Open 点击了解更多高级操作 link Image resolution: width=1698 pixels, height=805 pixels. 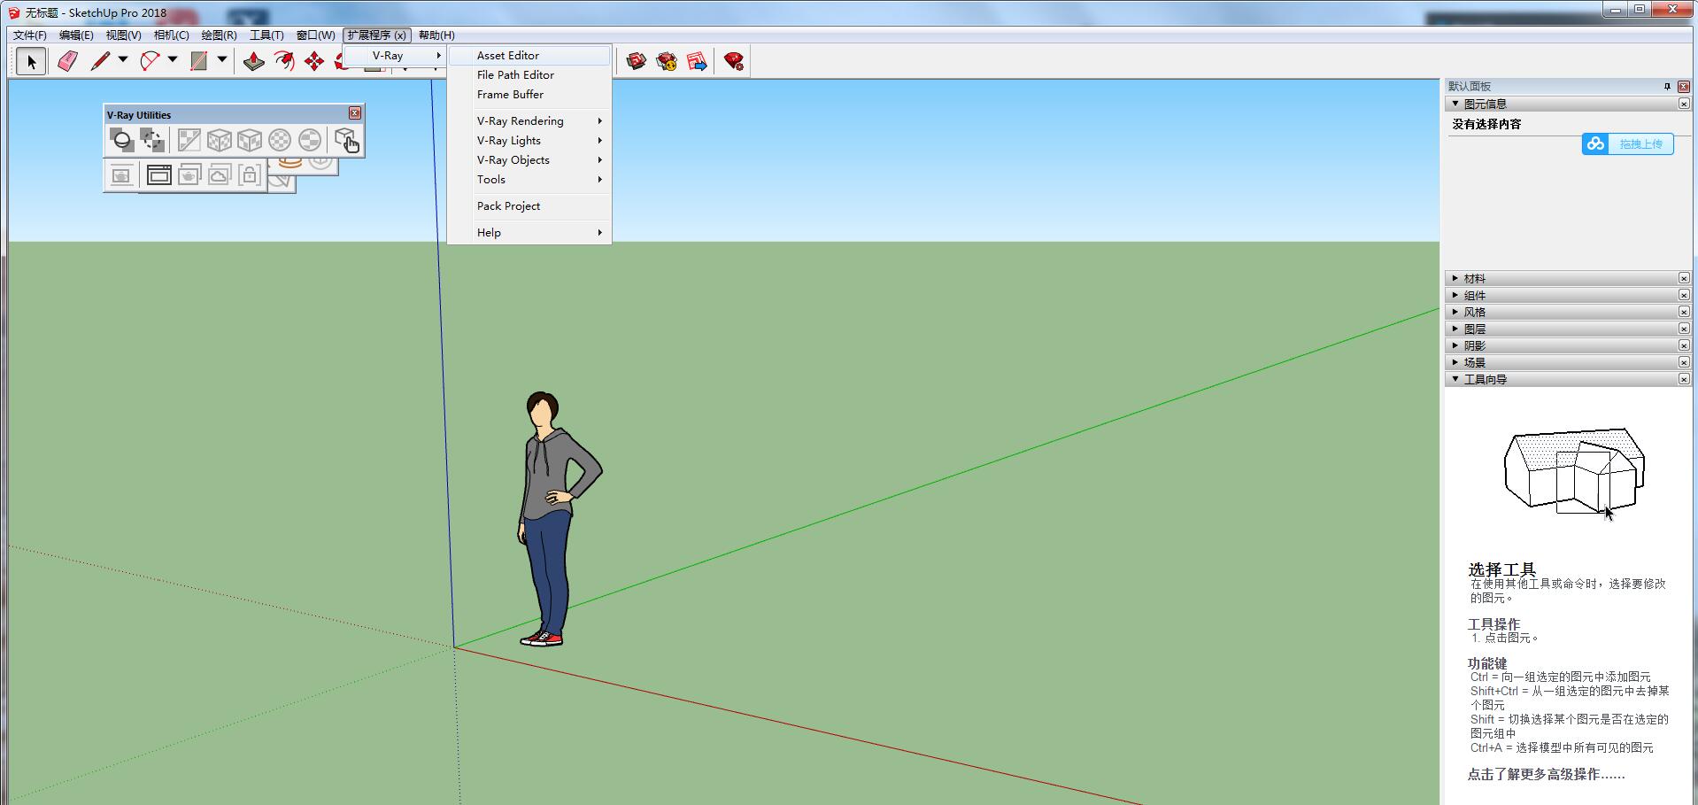pyautogui.click(x=1546, y=774)
